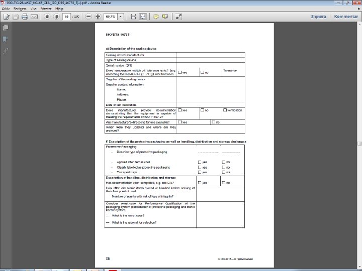Open the Fönster menu
This screenshot has width=362, height=271.
tap(46, 9)
